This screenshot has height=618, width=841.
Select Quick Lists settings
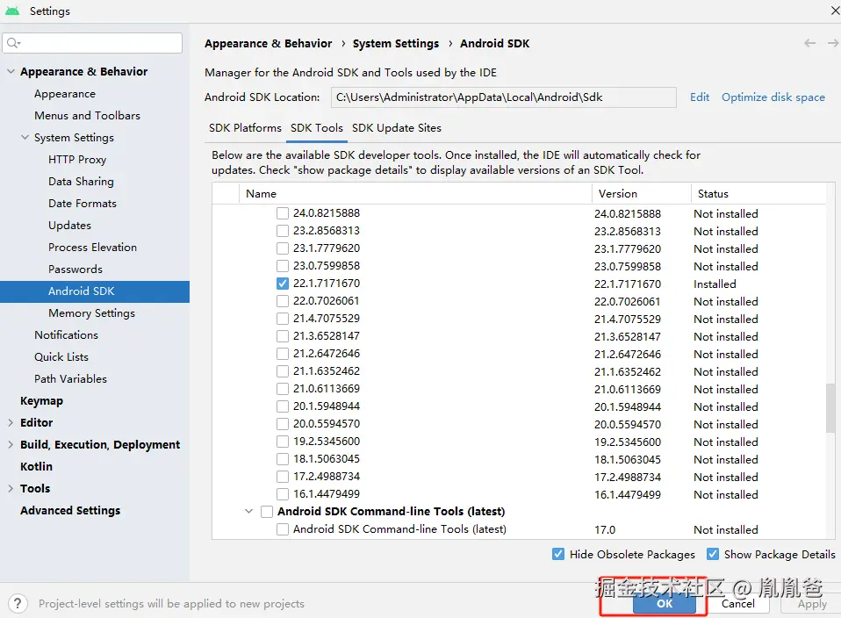point(61,357)
